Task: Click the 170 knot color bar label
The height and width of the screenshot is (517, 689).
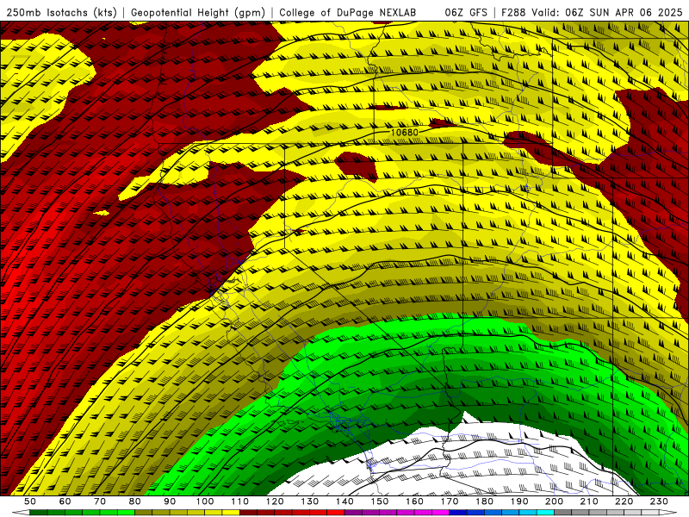Action: pos(449,501)
